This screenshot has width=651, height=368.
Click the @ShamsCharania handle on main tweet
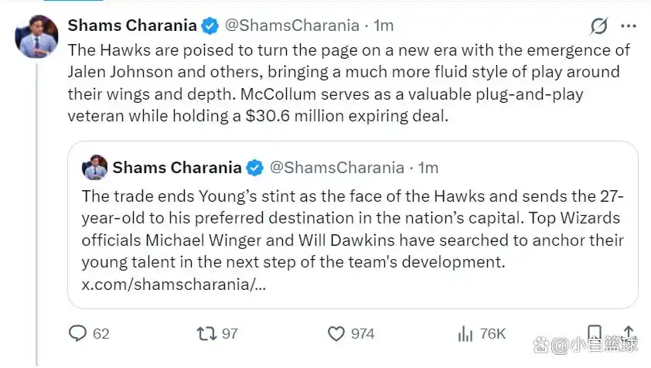click(x=292, y=26)
